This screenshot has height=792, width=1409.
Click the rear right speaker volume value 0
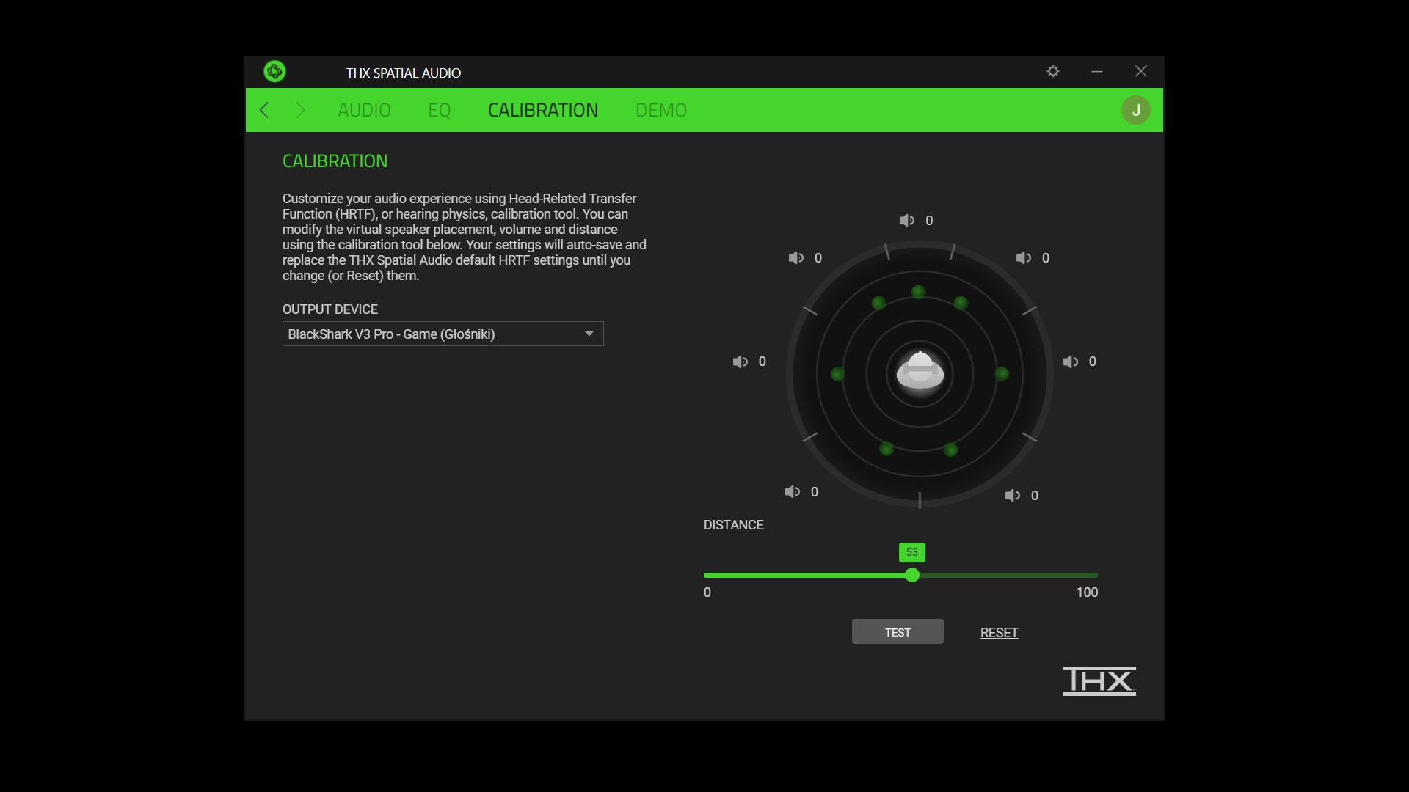pyautogui.click(x=1034, y=496)
